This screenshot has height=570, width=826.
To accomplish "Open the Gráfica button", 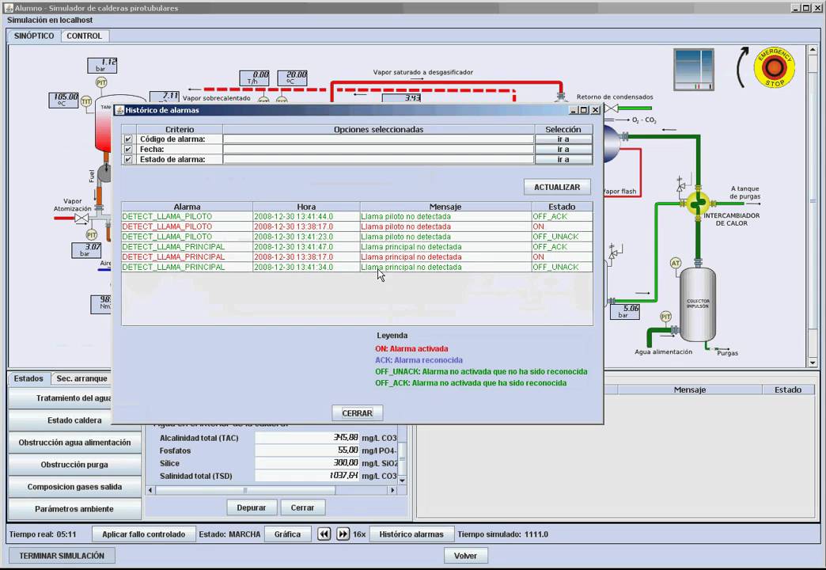I will [287, 534].
